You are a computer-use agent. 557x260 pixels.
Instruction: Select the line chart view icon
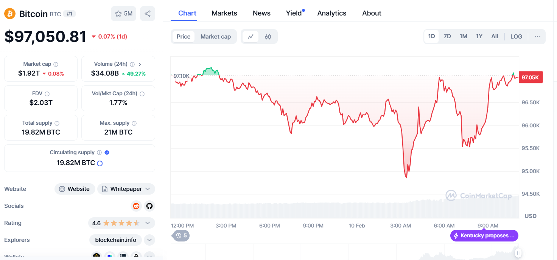pyautogui.click(x=250, y=37)
